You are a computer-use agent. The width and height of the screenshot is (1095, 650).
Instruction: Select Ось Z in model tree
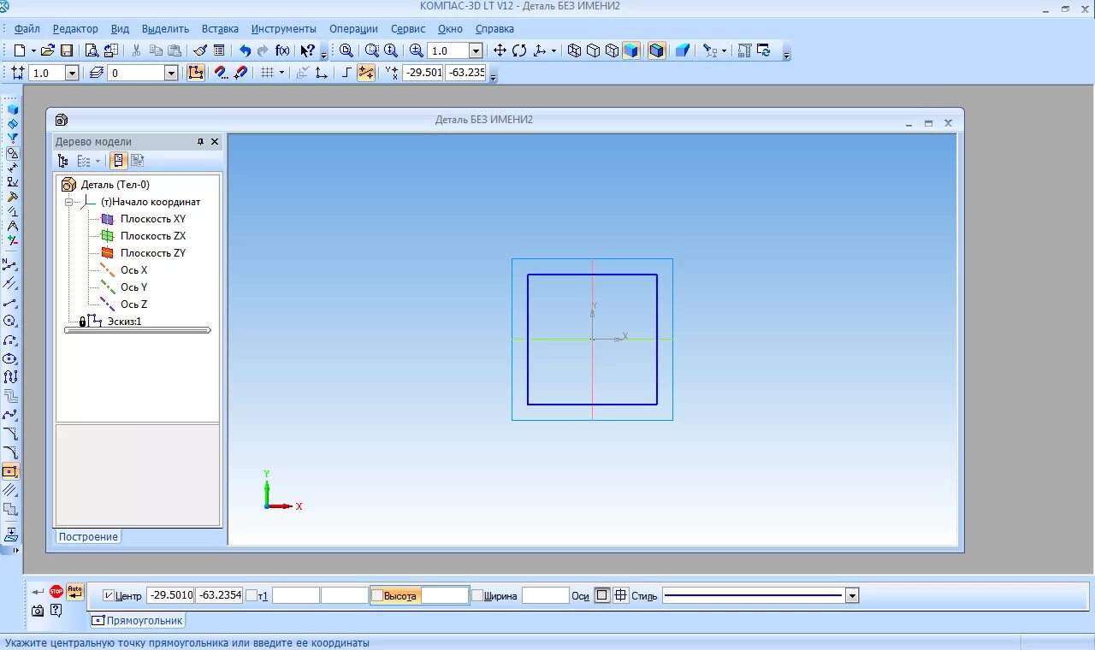(x=133, y=304)
